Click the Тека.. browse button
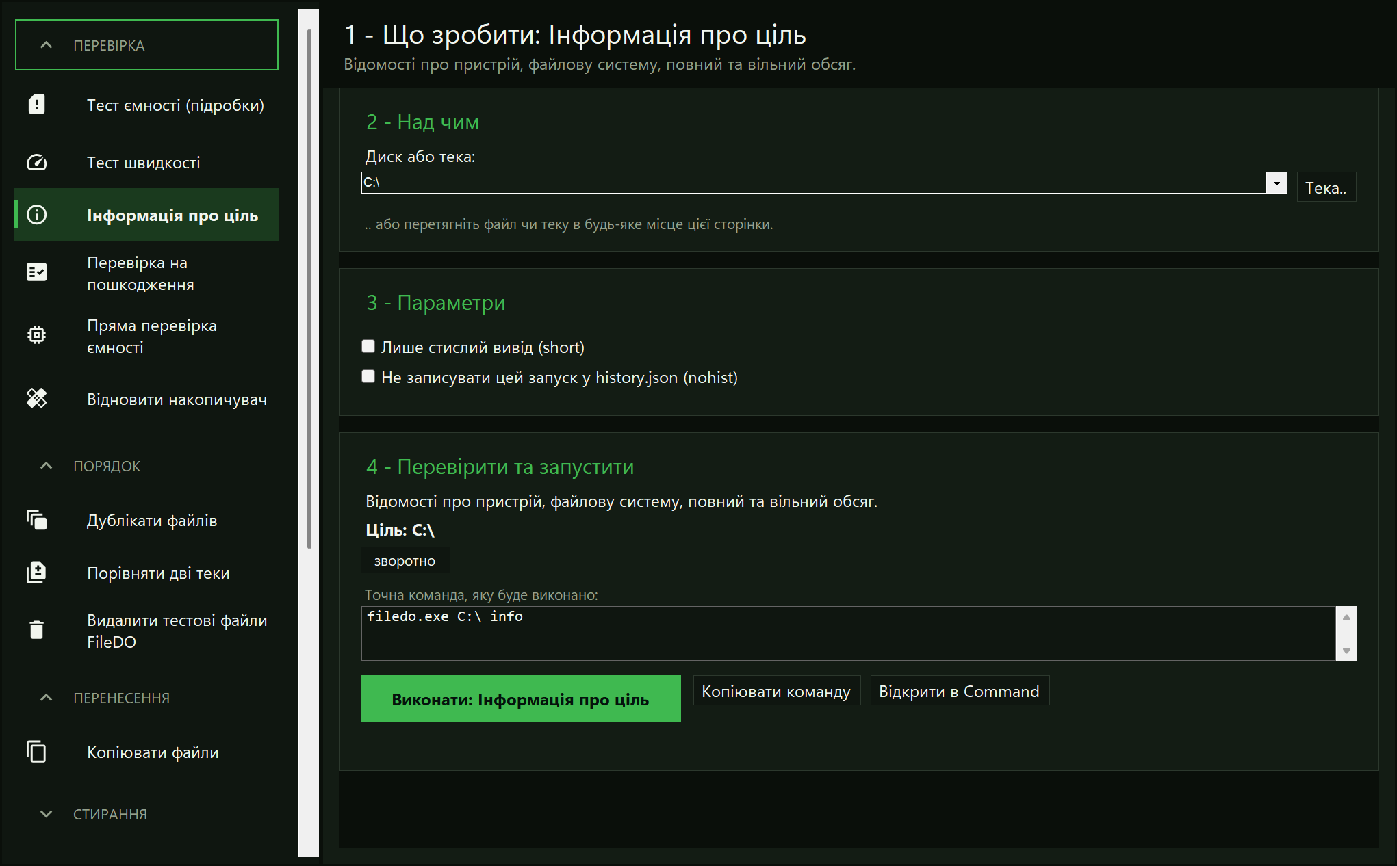The image size is (1397, 866). coord(1326,187)
